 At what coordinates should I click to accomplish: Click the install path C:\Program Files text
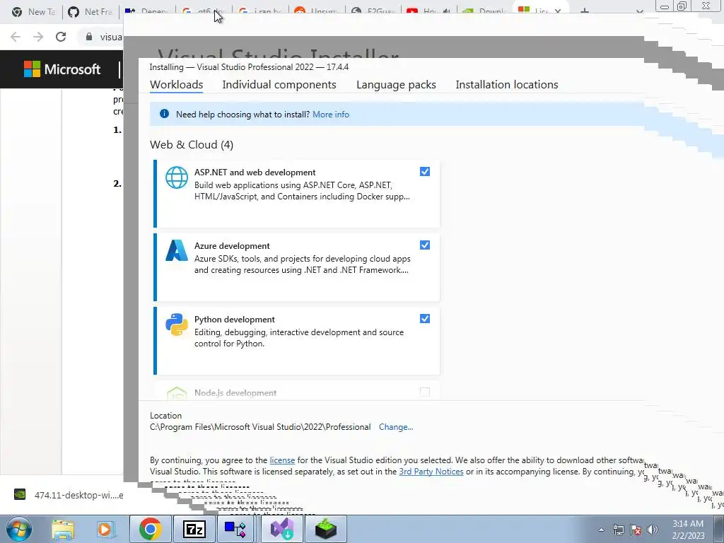pyautogui.click(x=260, y=427)
